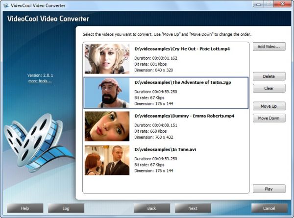Open the Log window
294x218 pixels.
point(66,208)
